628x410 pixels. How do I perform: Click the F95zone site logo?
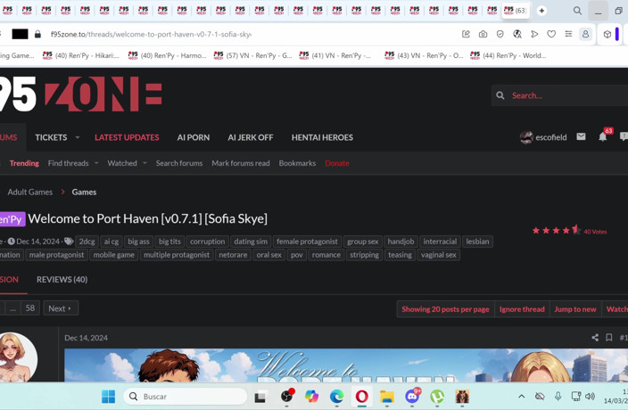80,94
